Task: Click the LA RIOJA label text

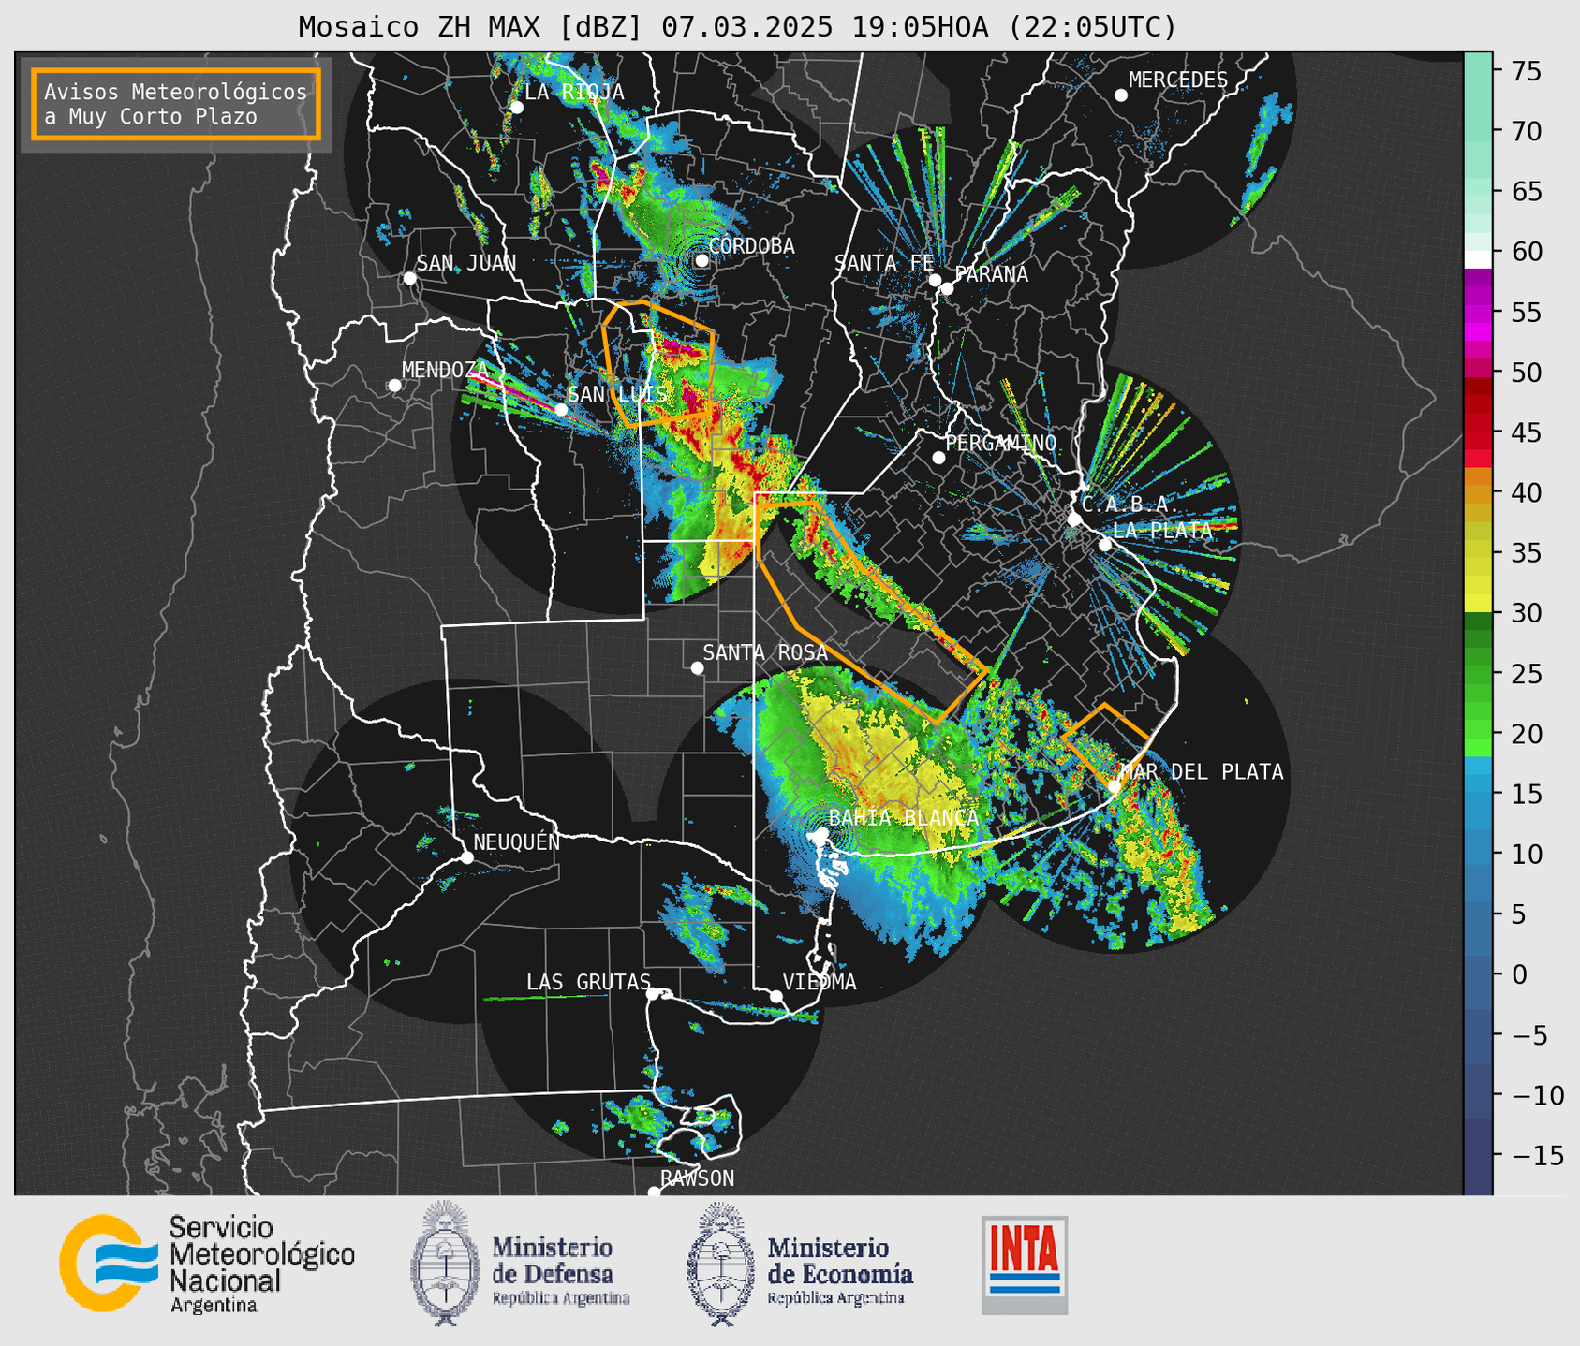Action: pos(574,92)
